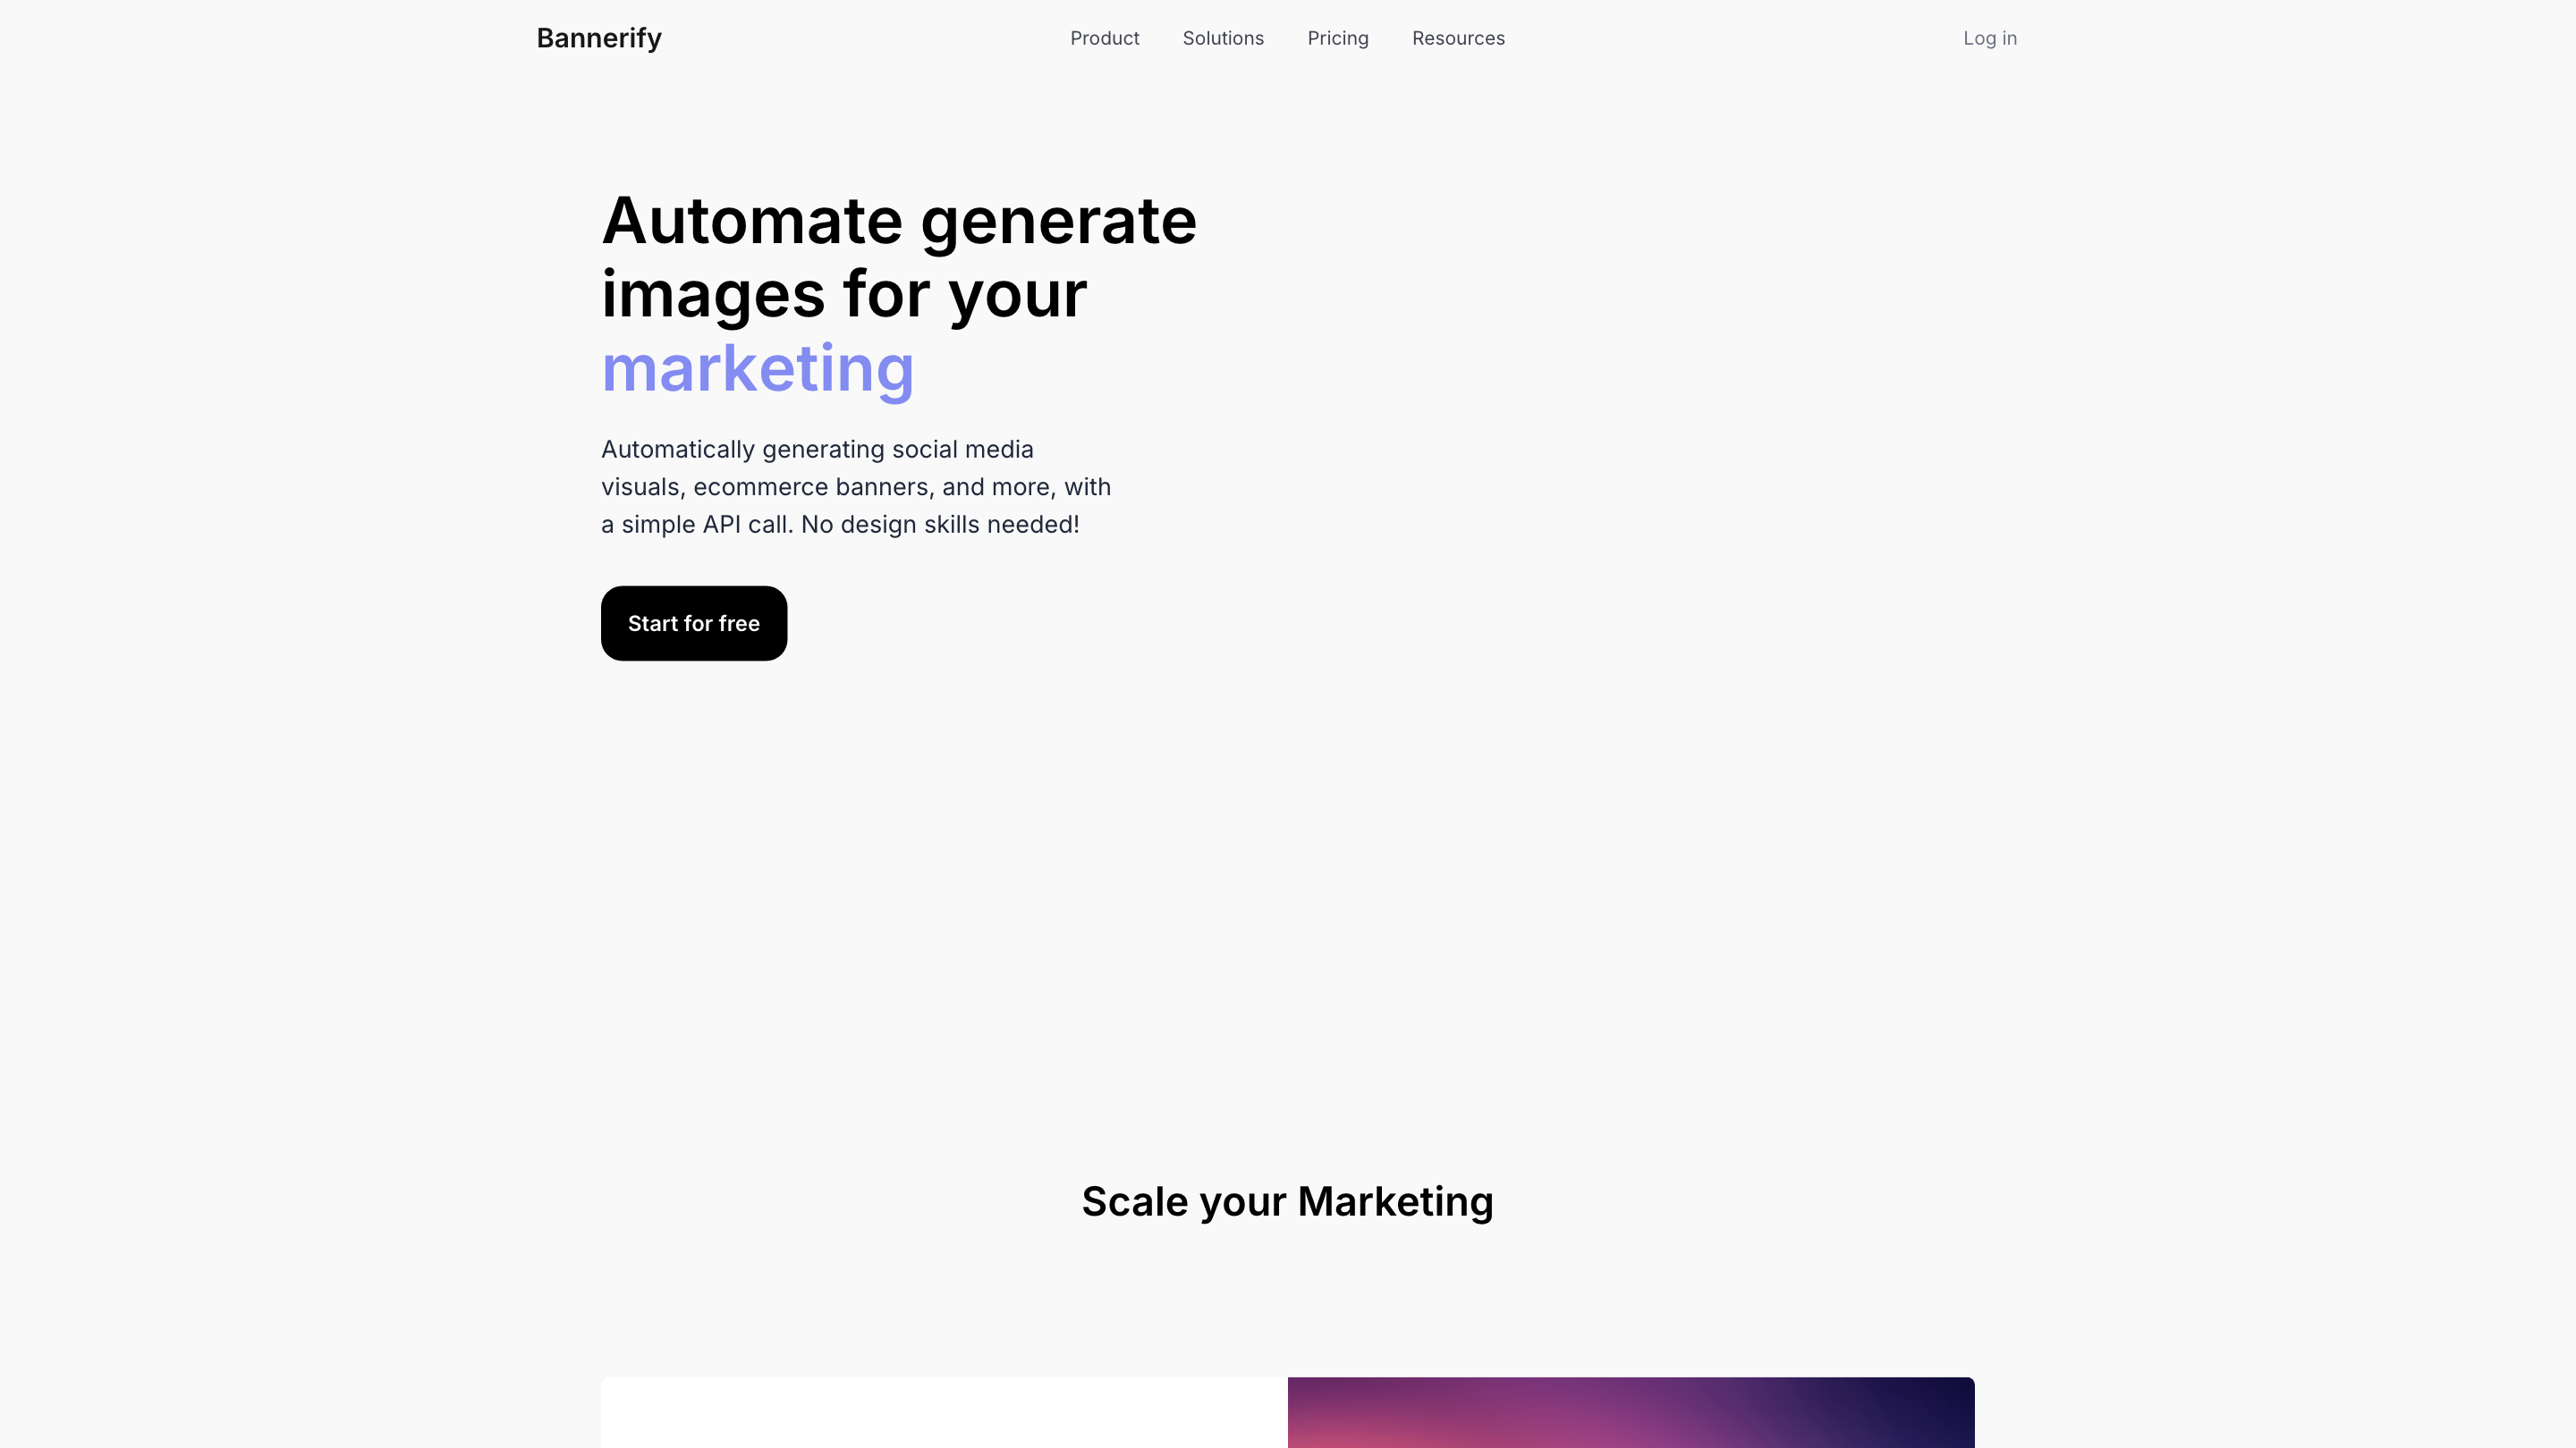This screenshot has height=1448, width=2576.
Task: Click the Automatically generating social media text
Action: pos(817,450)
